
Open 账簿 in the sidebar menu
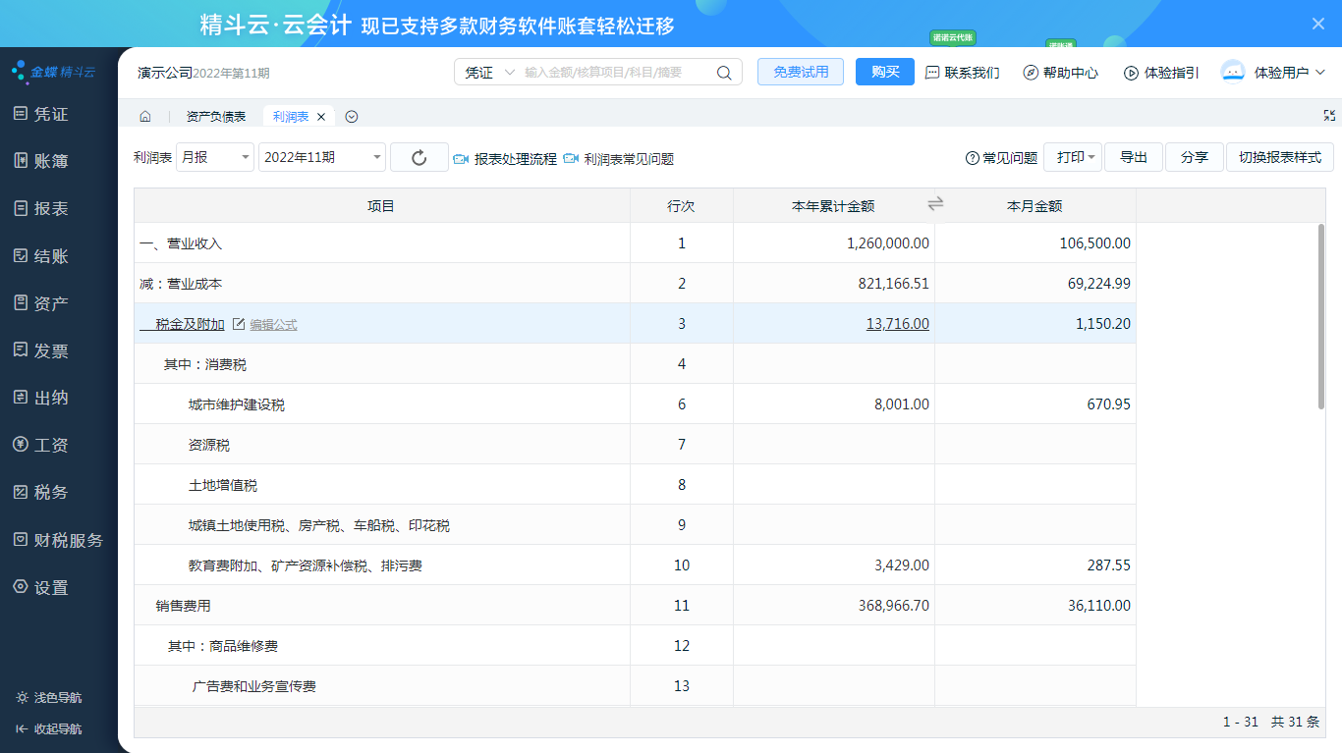(51, 162)
